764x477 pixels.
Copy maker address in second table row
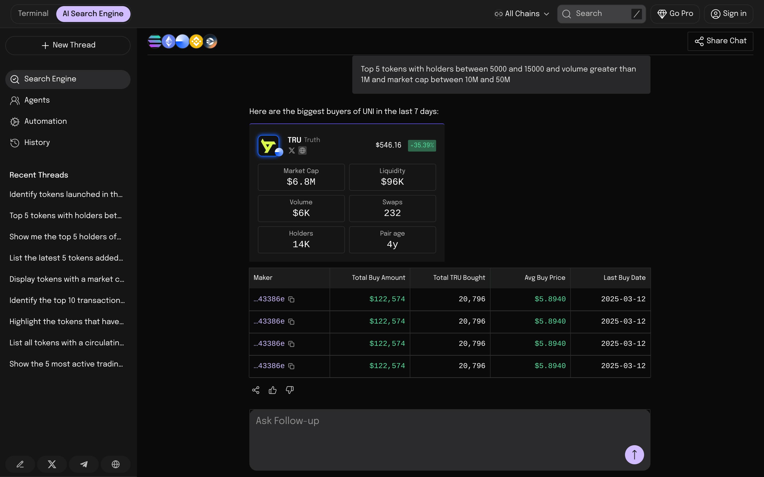click(x=291, y=322)
